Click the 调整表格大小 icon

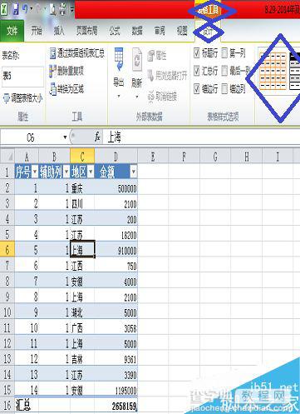pyautogui.click(x=6, y=98)
